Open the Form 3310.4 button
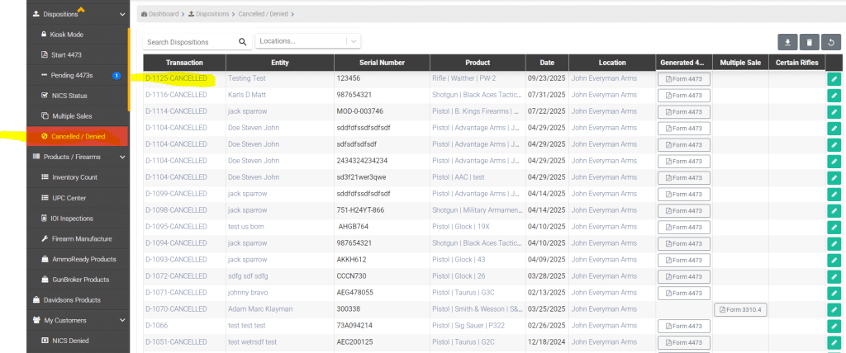The image size is (846, 353). click(740, 309)
